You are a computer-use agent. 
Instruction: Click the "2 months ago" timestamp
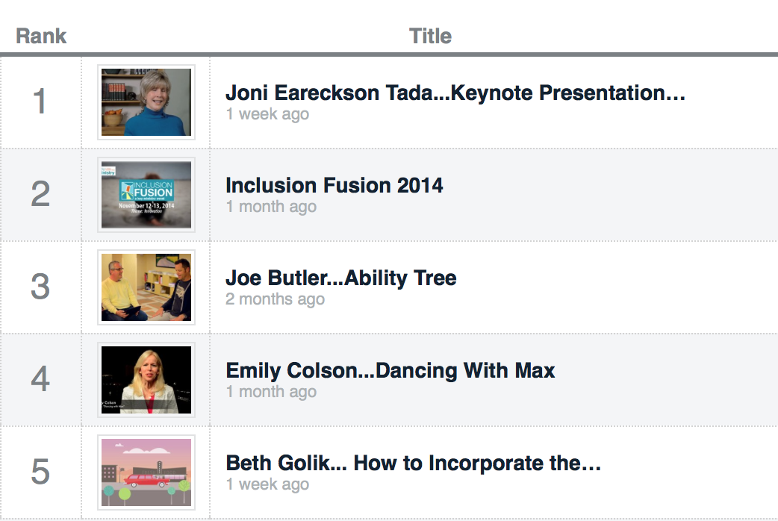tap(275, 299)
